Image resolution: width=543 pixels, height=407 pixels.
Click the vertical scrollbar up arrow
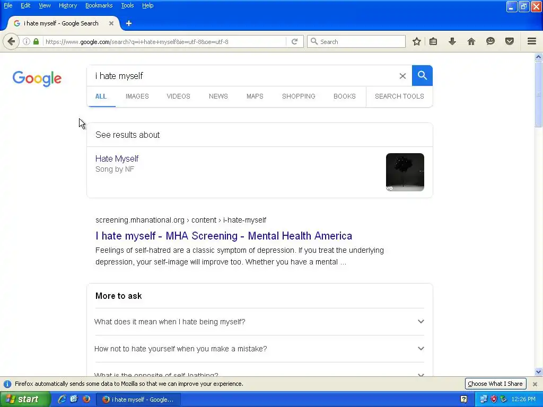click(539, 57)
